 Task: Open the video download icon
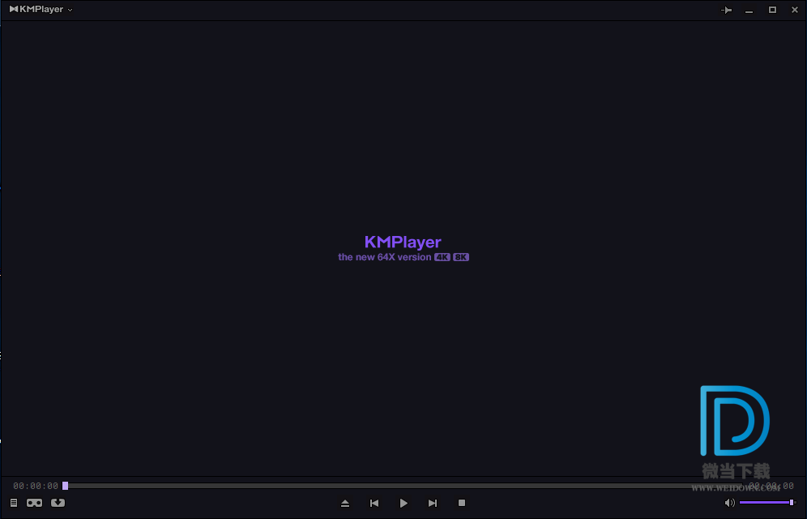58,503
